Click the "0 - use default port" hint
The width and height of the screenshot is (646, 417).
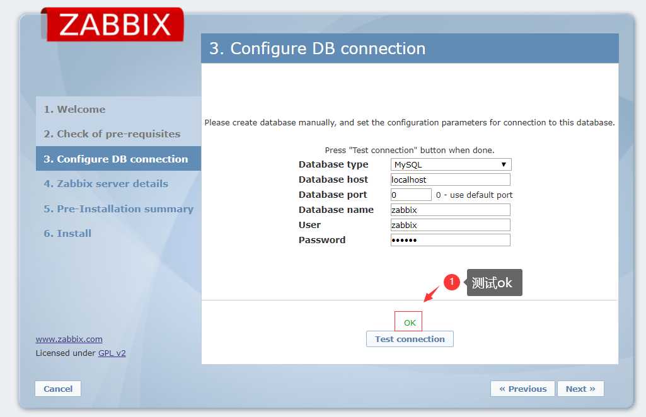tap(474, 195)
